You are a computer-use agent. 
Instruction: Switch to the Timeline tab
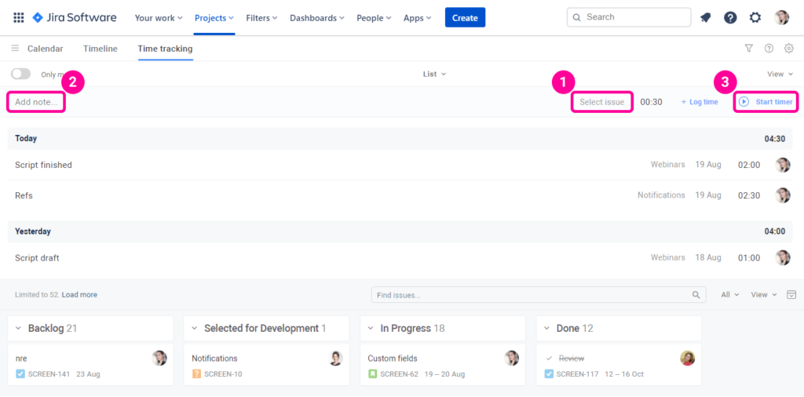click(x=100, y=49)
